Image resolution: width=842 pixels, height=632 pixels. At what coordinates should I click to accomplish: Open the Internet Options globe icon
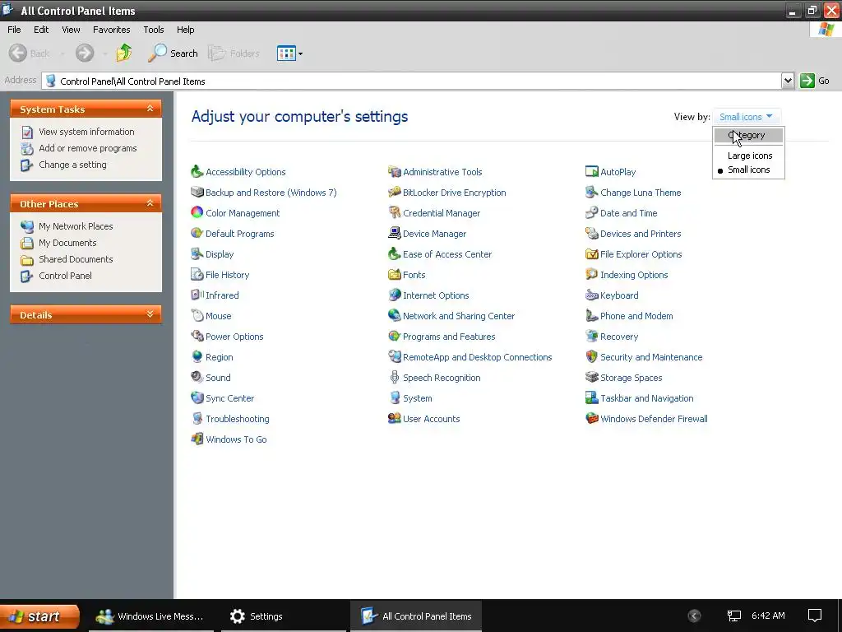pos(394,295)
